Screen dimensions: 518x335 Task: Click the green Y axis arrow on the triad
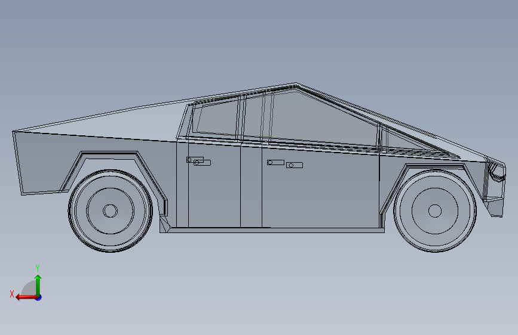38,284
